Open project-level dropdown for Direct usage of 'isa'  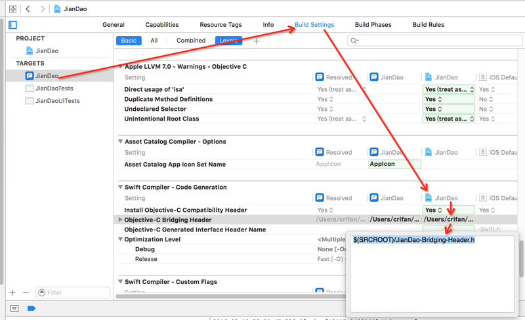point(449,89)
